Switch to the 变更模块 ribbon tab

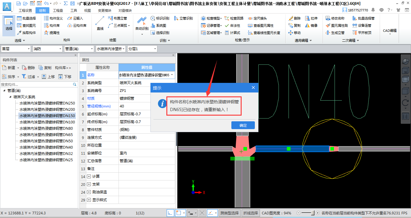pyautogui.click(x=104, y=11)
